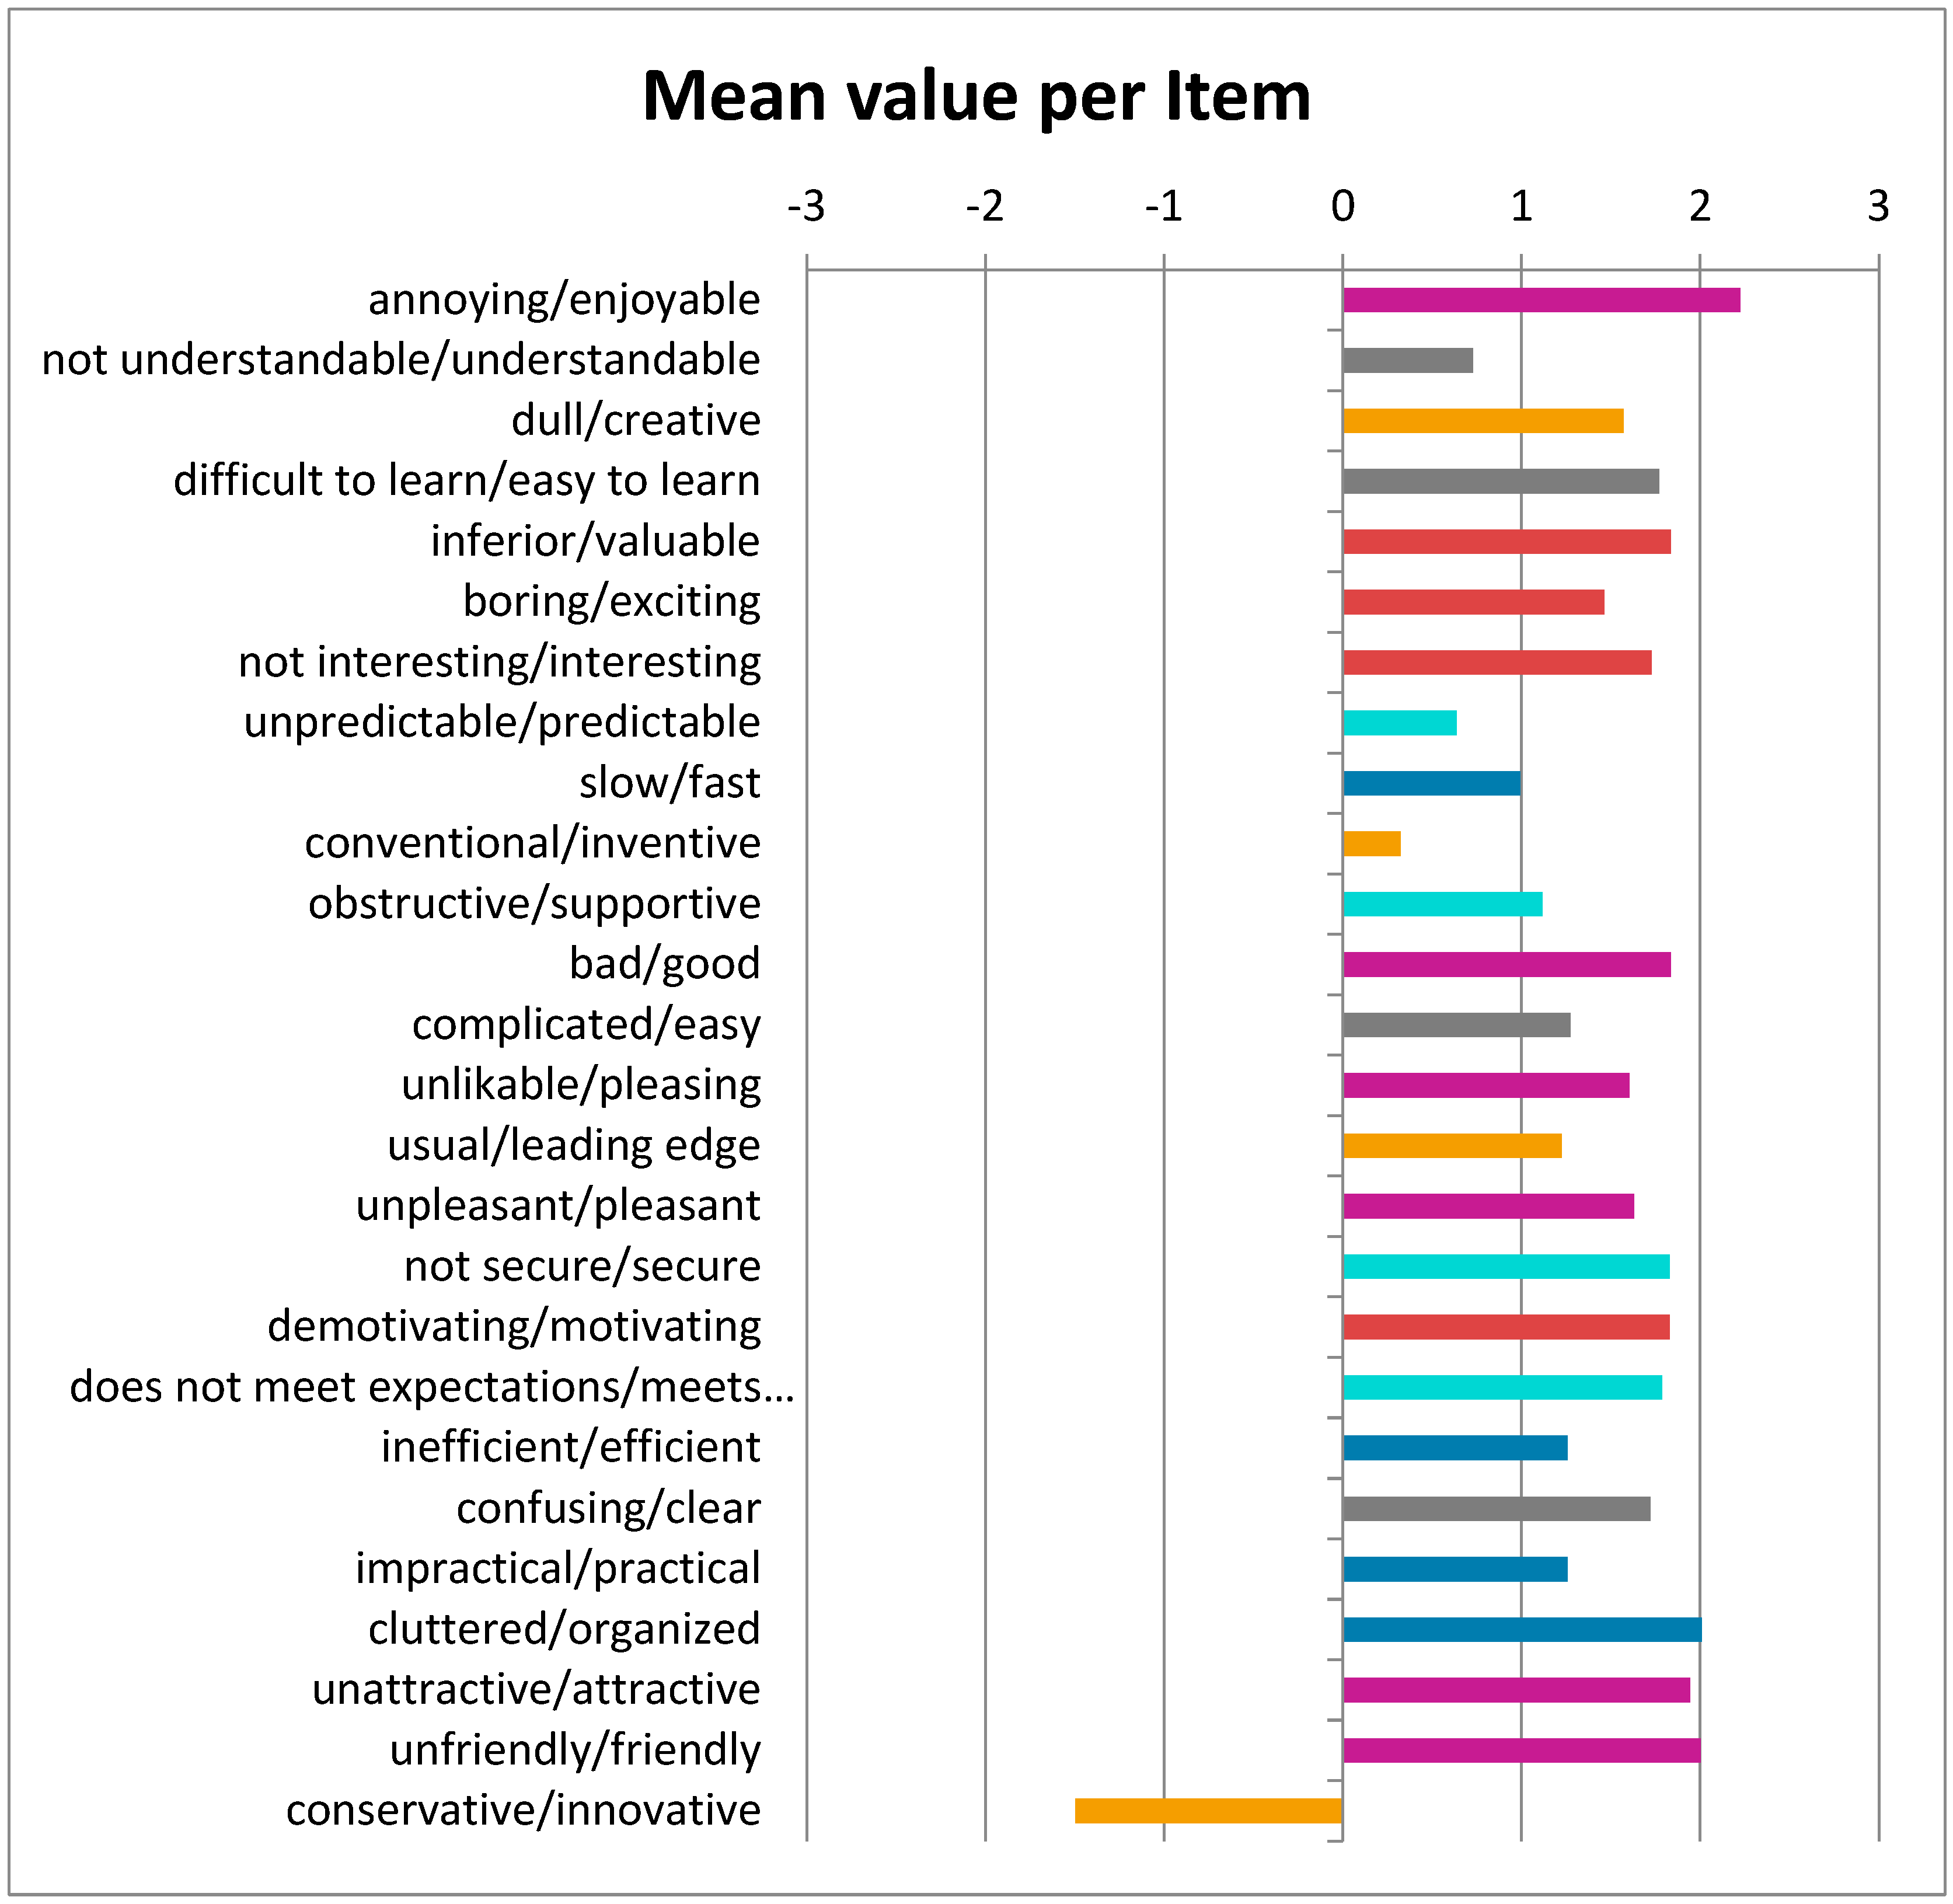Select the gray confusing/clear bar
The image size is (1953, 1904).
point(1496,1509)
